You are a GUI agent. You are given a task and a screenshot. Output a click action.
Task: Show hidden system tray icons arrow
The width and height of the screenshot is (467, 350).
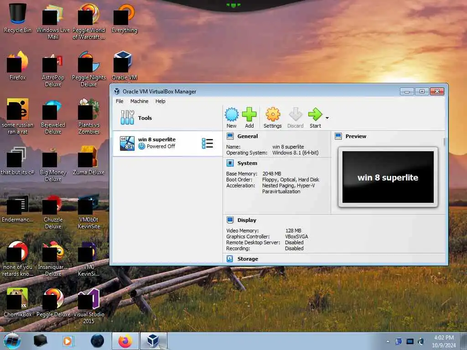(388, 341)
